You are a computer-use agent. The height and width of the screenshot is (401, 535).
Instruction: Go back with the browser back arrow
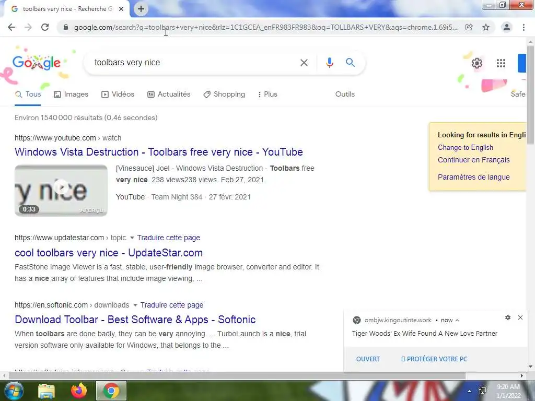pos(11,27)
